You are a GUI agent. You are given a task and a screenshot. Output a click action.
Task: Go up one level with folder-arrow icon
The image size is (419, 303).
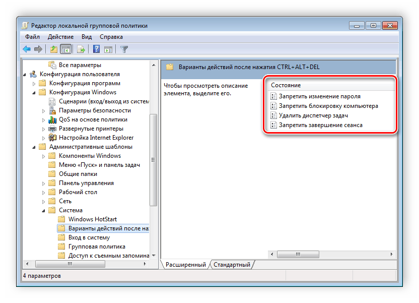pyautogui.click(x=54, y=49)
